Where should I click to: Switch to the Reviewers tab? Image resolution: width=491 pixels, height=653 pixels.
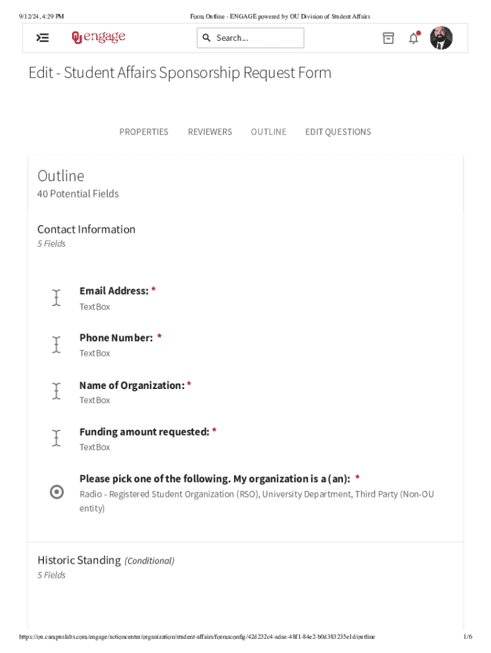coord(210,132)
